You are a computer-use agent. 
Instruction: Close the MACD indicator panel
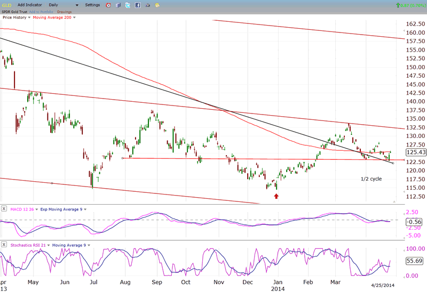(x=5, y=208)
